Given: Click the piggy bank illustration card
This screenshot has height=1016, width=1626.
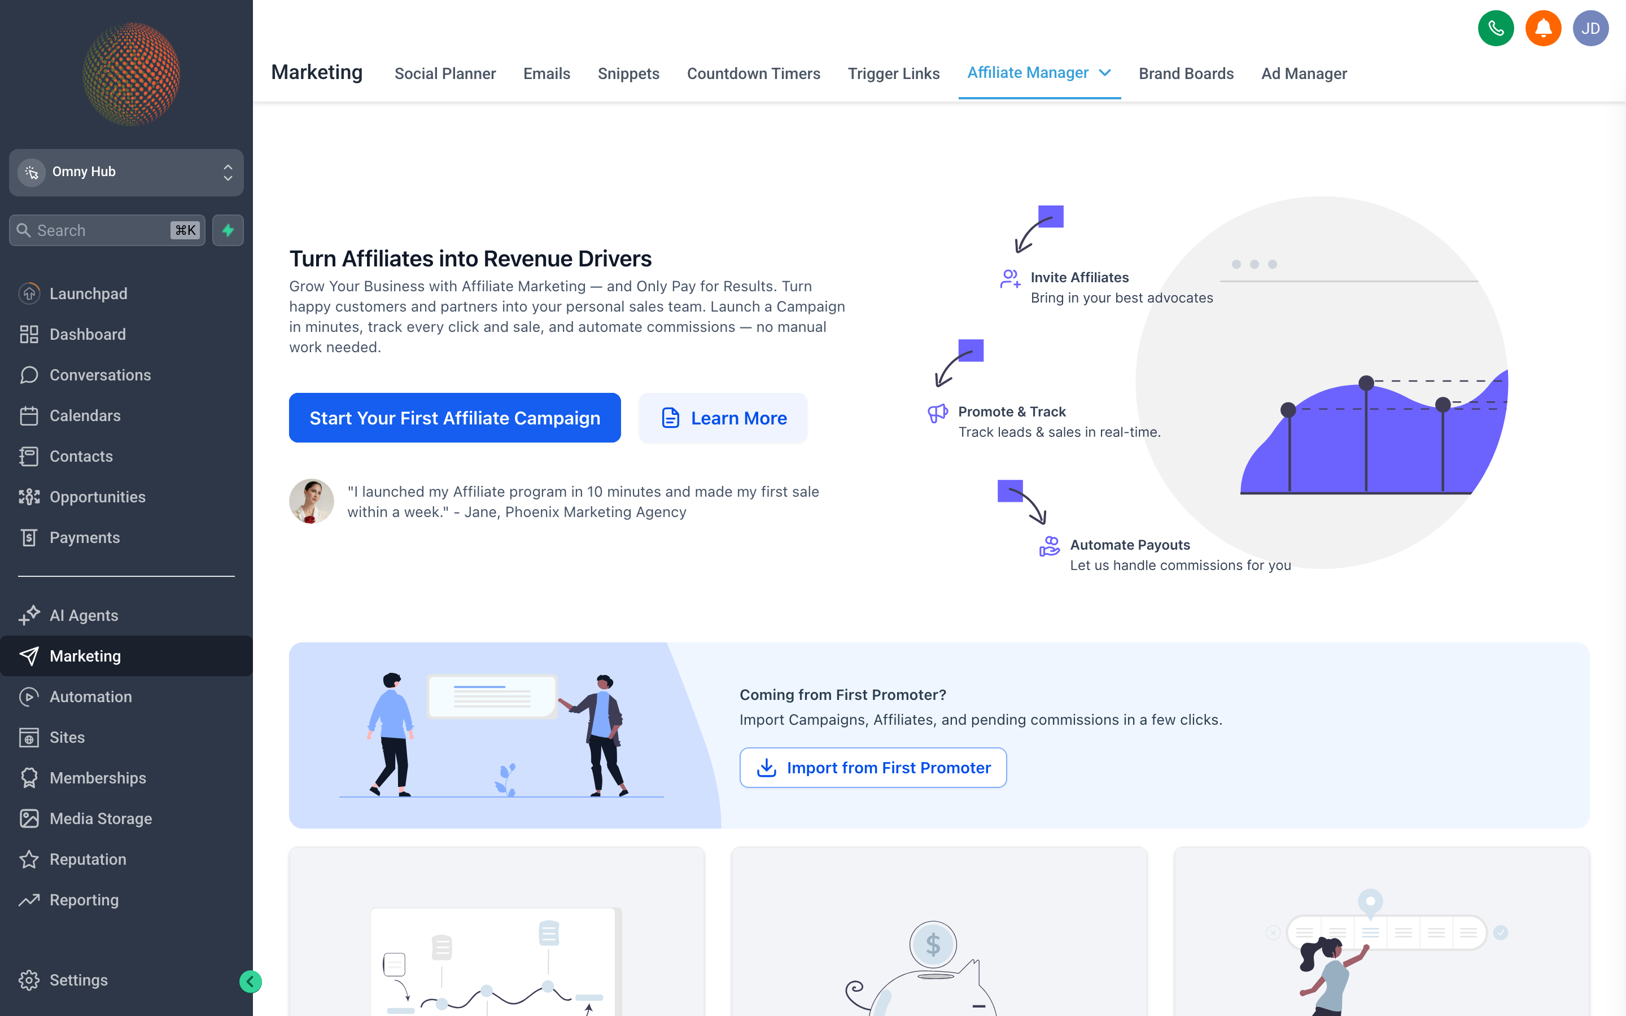Looking at the screenshot, I should pyautogui.click(x=939, y=931).
